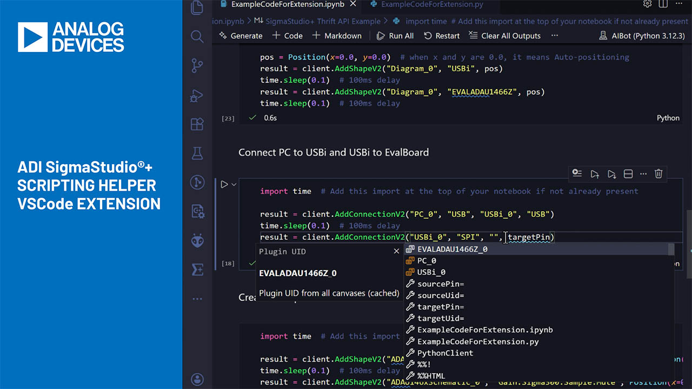Open the editor title bar more actions ellipsis
Viewport: 692px width, 389px height.
coord(678,4)
